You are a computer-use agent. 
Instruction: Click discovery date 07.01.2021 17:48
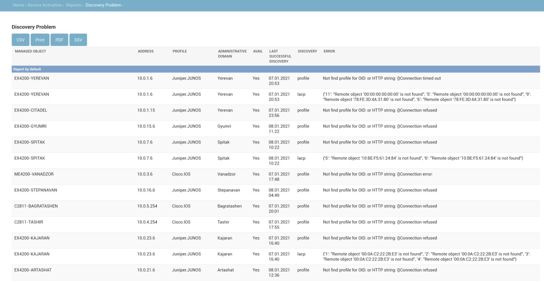click(x=279, y=177)
